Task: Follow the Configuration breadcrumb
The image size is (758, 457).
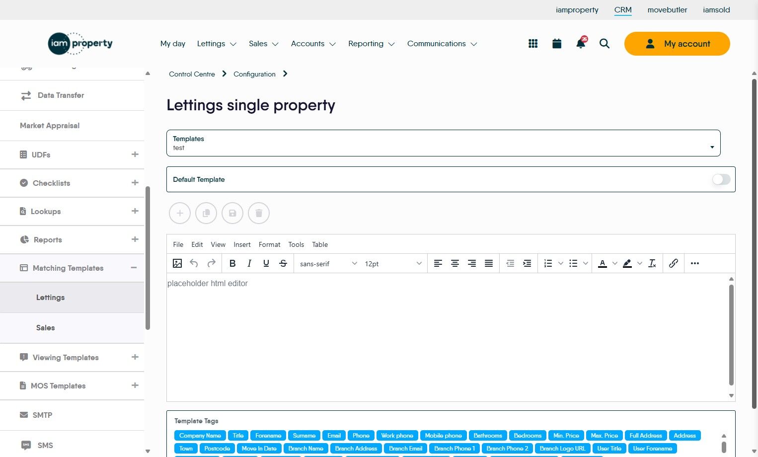Action: [x=254, y=74]
